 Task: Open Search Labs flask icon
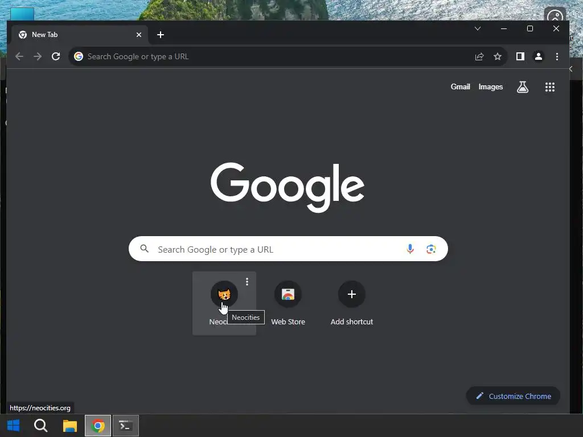[523, 87]
